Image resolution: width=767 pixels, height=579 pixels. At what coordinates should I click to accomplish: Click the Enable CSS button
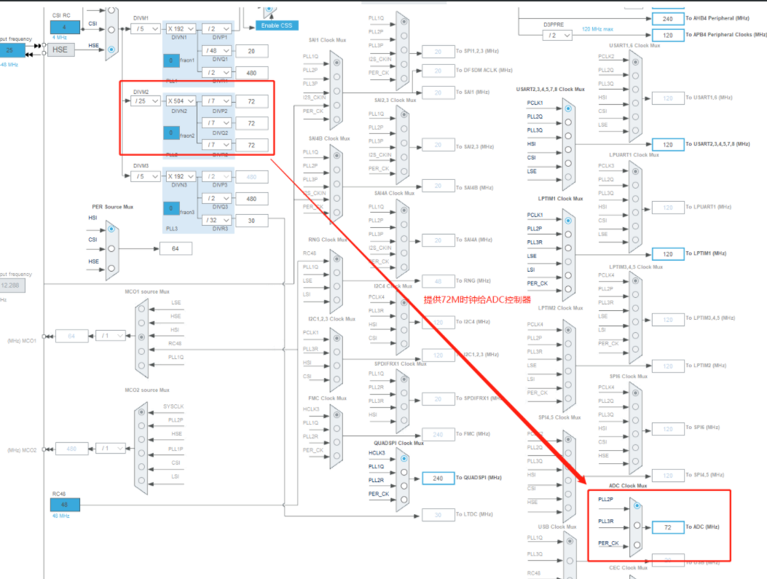(278, 24)
